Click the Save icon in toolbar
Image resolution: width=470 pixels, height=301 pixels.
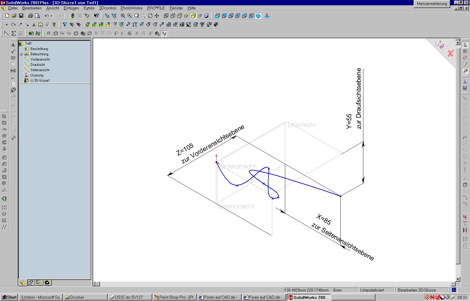(x=21, y=16)
